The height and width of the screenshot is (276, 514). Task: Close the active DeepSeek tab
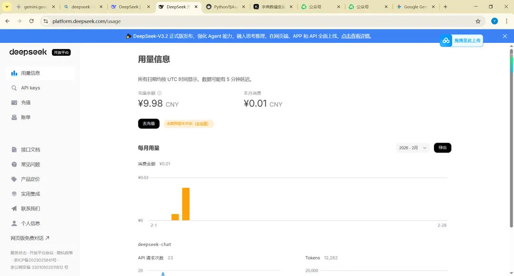coord(196,7)
